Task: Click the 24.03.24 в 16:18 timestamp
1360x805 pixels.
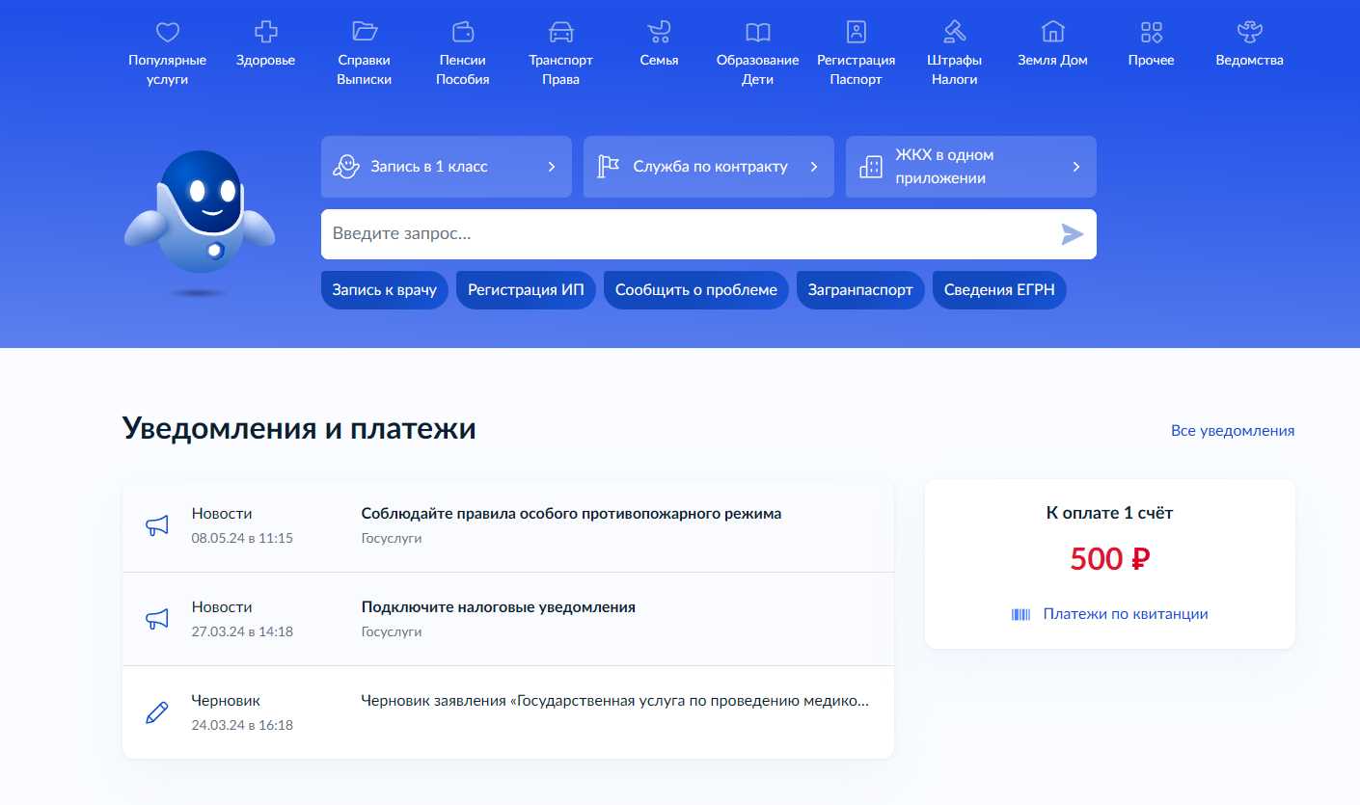Action: pos(242,725)
